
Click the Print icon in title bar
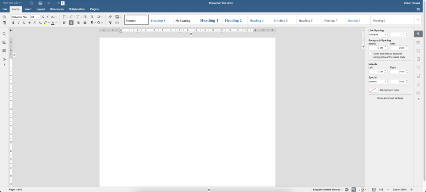pyautogui.click(x=40, y=3)
